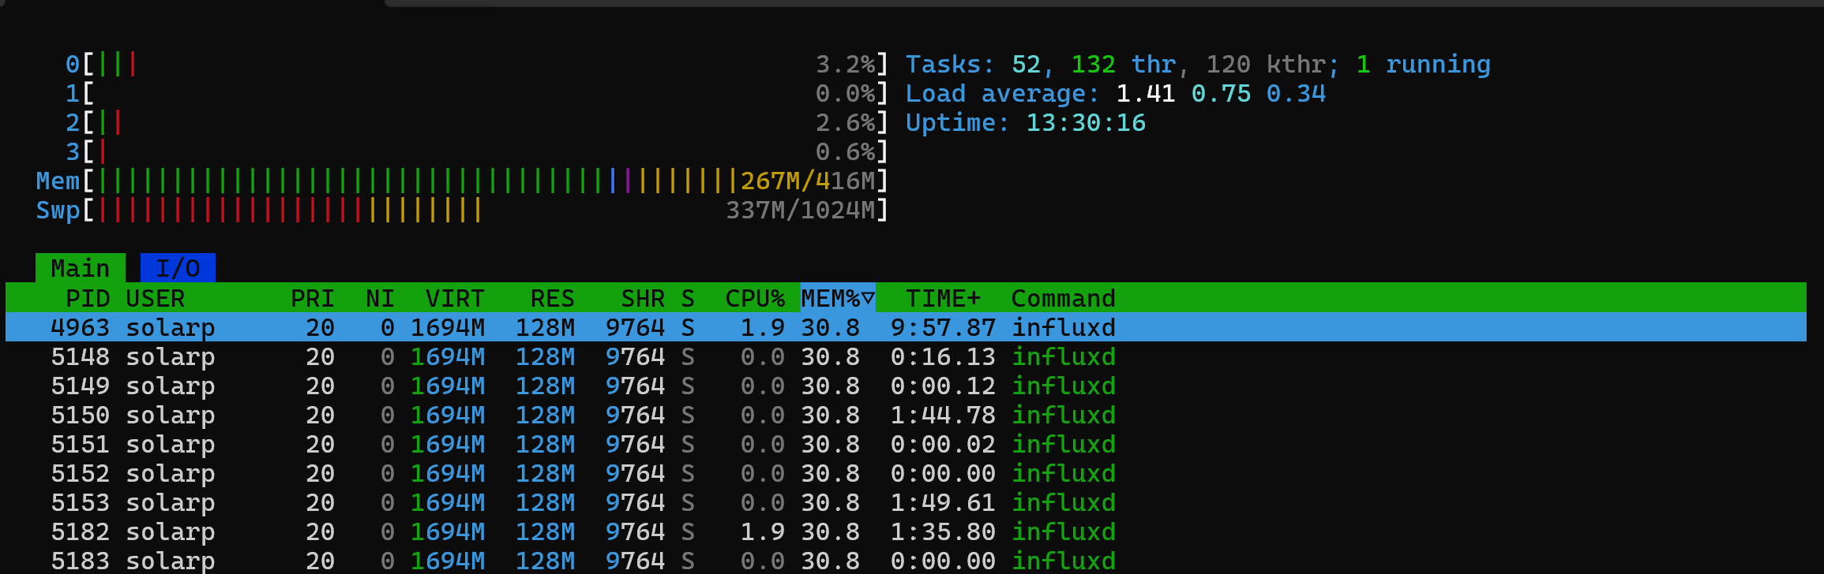
Task: Click the TIME+ value 1:35.80
Action: coord(943,531)
